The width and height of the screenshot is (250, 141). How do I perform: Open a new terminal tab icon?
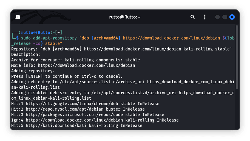pyautogui.click(x=18, y=17)
